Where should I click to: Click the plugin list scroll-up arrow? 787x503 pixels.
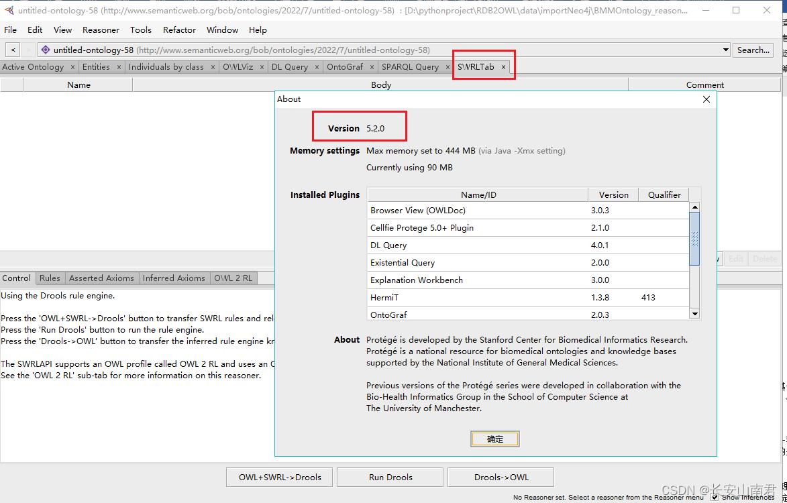[694, 207]
